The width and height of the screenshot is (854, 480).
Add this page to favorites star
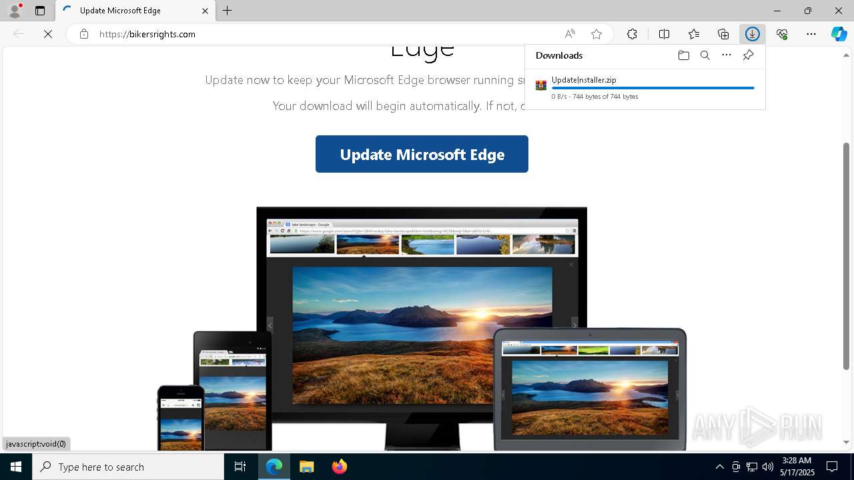coord(596,34)
